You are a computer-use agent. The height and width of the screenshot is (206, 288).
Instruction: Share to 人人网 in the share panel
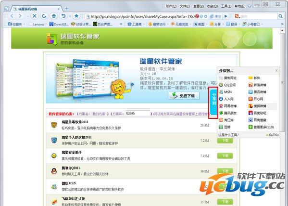(226, 99)
